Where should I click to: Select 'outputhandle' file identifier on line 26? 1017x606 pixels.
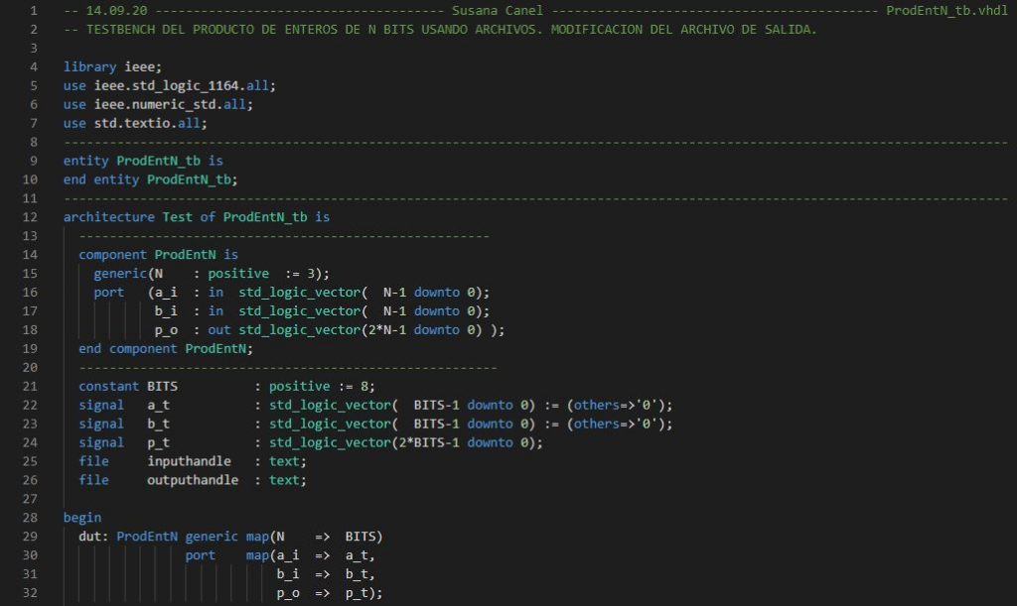pos(193,480)
